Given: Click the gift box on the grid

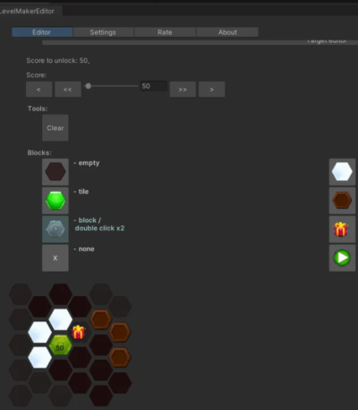Looking at the screenshot, I should tap(79, 332).
